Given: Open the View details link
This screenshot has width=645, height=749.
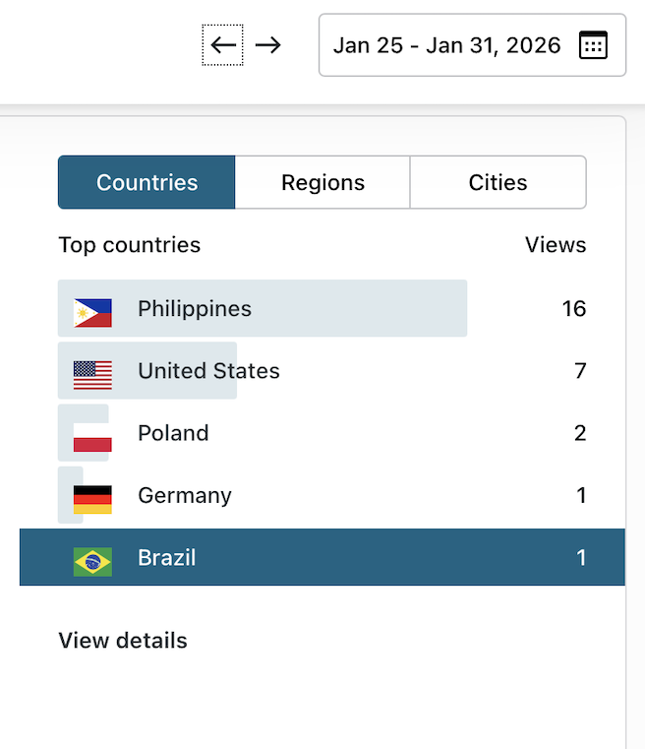Looking at the screenshot, I should click(123, 641).
